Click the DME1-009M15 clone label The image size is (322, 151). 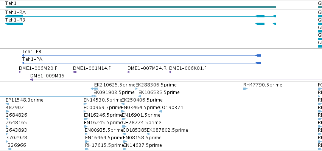(47, 76)
